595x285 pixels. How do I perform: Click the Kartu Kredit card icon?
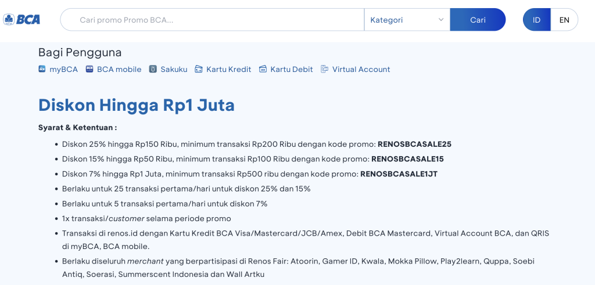[199, 69]
